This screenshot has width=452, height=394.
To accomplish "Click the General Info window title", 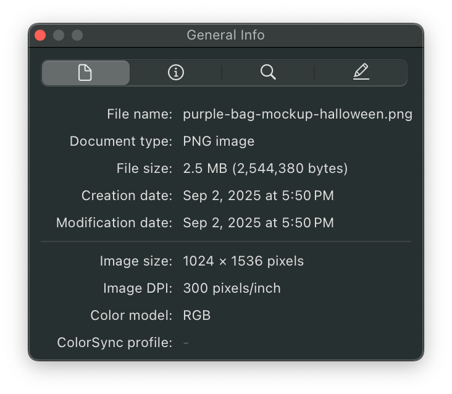I will point(225,35).
